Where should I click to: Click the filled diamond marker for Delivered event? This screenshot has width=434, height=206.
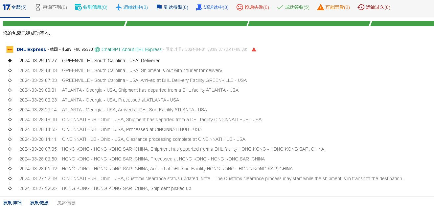(x=10, y=61)
